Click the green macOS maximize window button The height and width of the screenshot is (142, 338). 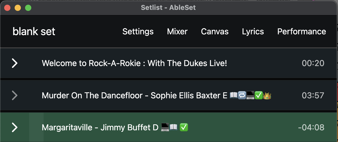pos(28,8)
